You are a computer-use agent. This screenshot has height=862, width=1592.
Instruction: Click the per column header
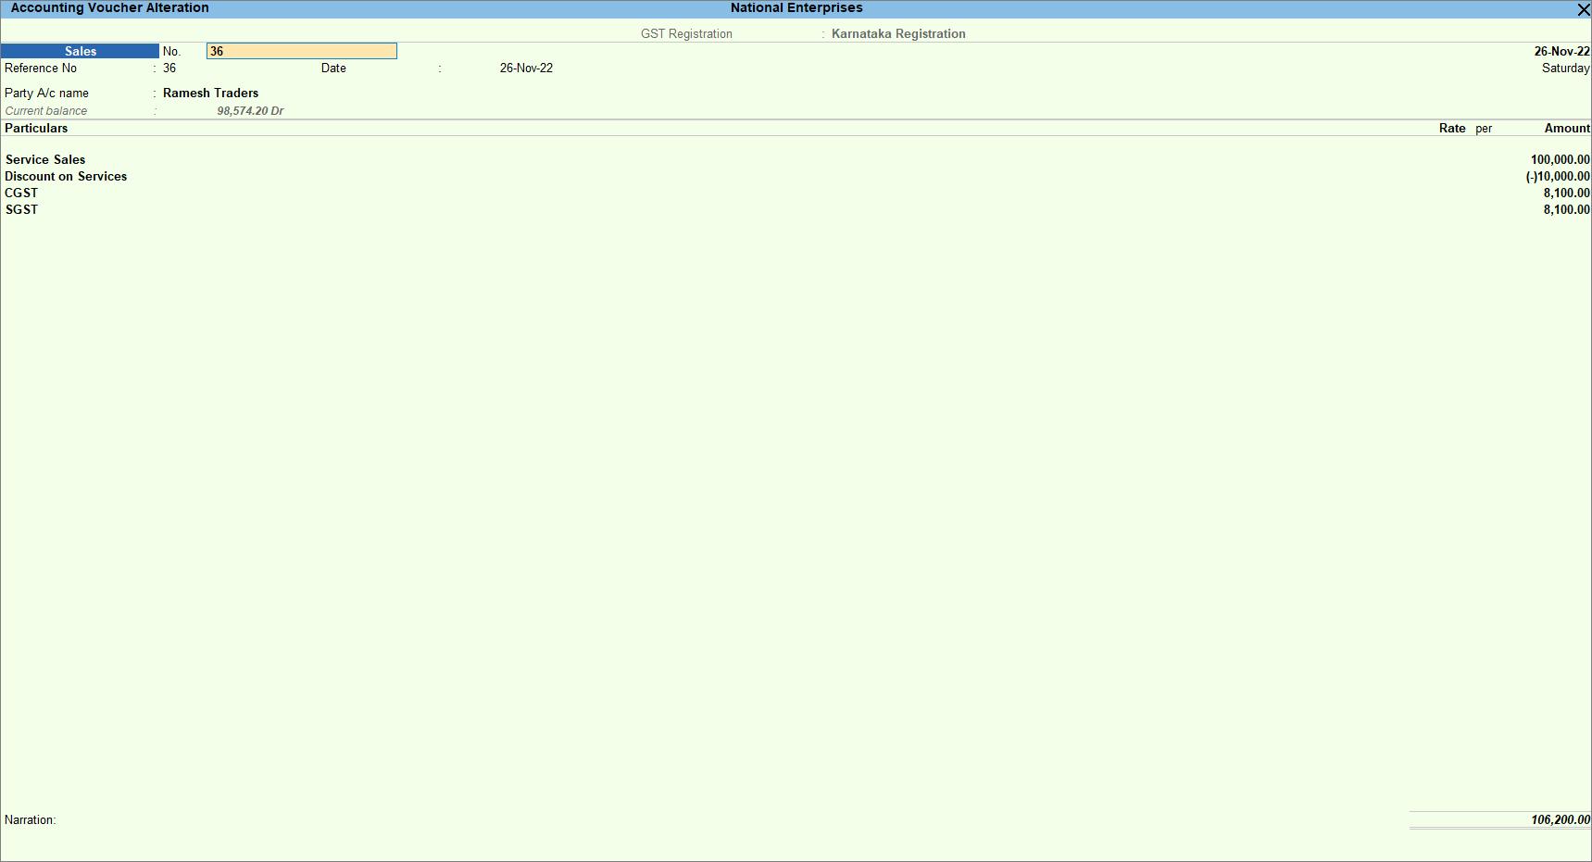click(1484, 129)
